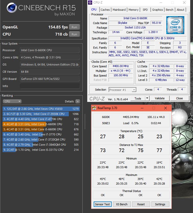Click the Cinebench panel splitter handle
The height and width of the screenshot is (213, 193).
point(85,121)
